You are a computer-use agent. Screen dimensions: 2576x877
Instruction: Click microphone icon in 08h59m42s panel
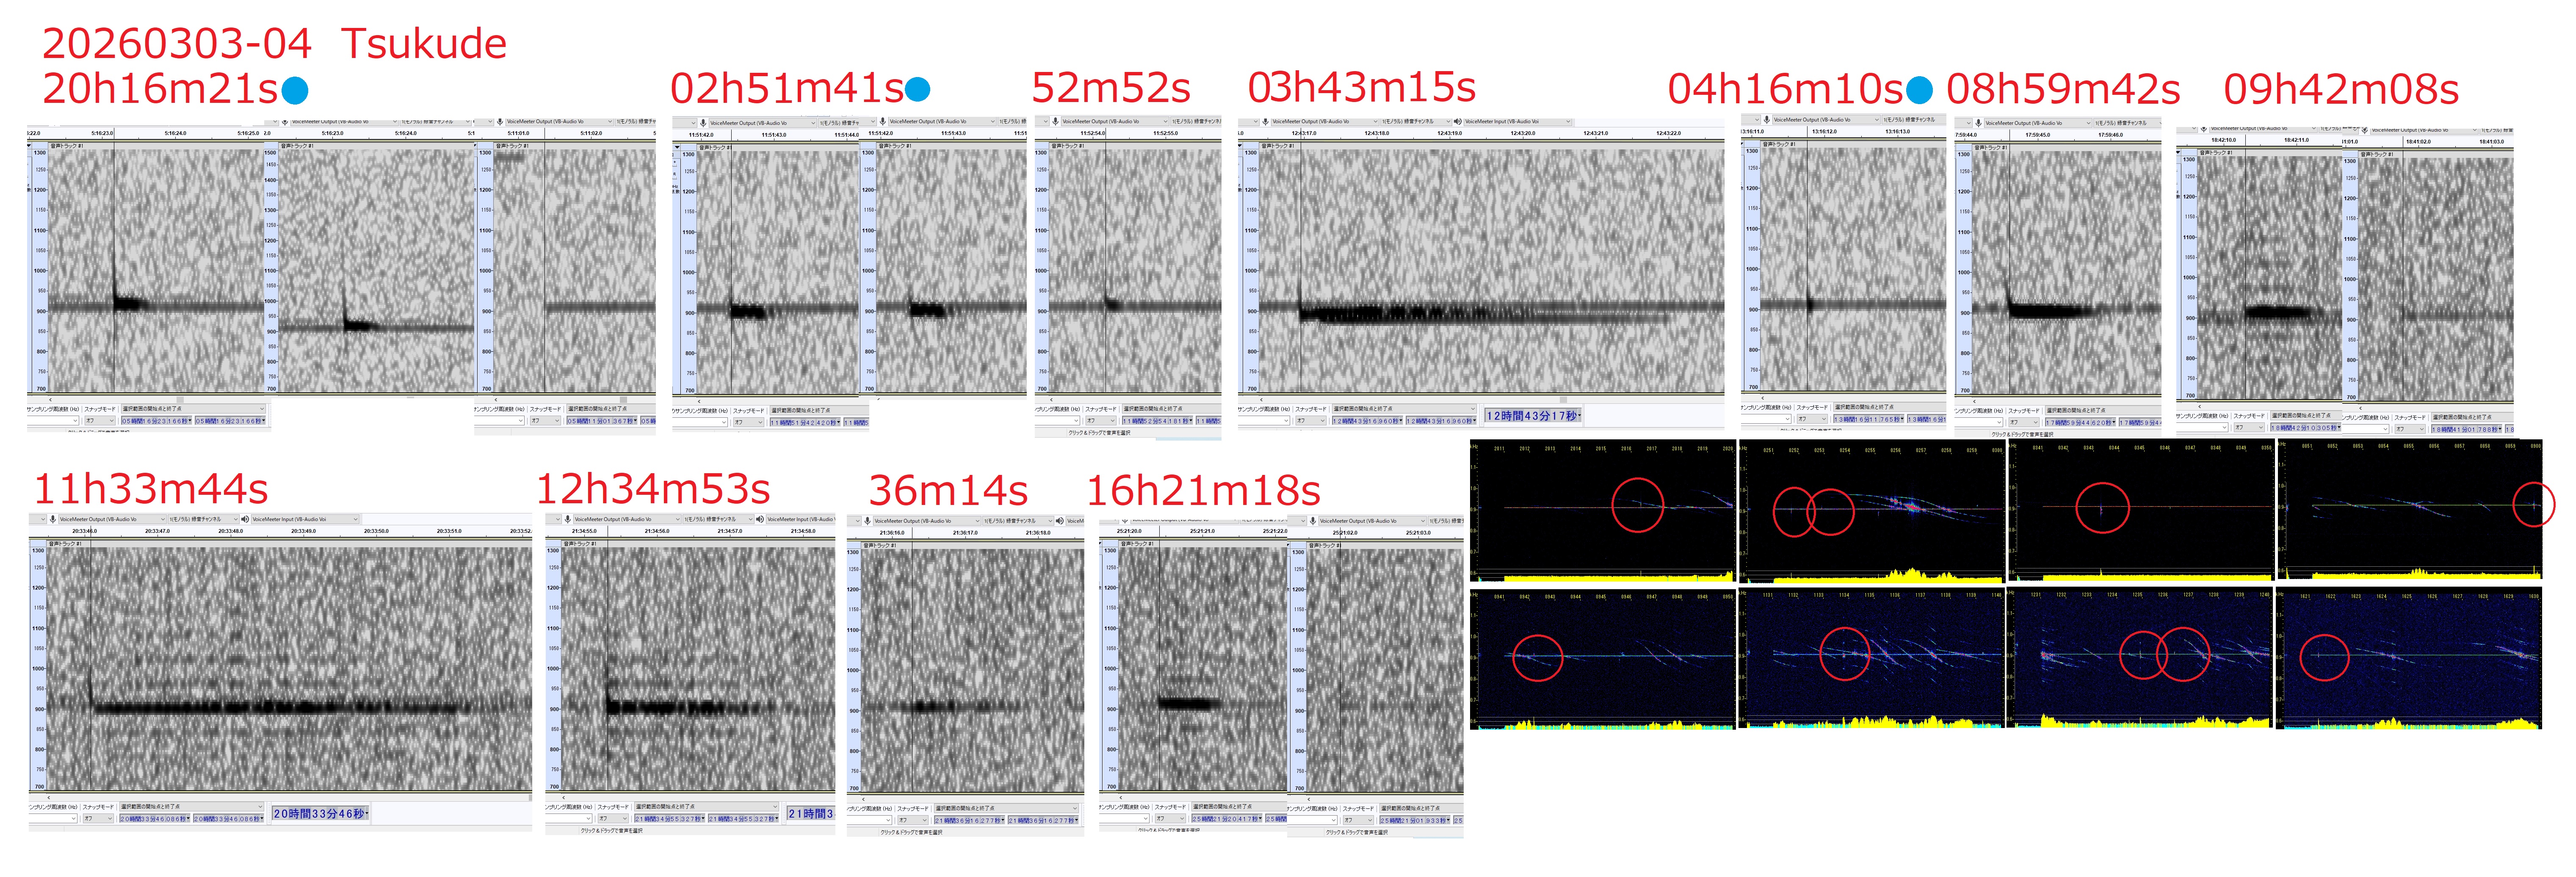[x=1978, y=123]
